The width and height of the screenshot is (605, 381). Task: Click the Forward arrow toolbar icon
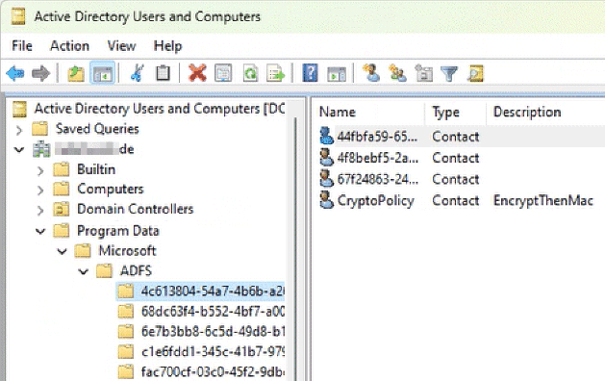pyautogui.click(x=40, y=73)
